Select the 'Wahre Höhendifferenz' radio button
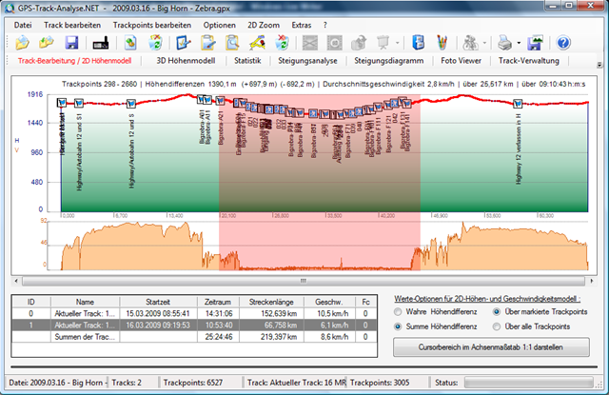609x395 pixels. click(x=399, y=311)
